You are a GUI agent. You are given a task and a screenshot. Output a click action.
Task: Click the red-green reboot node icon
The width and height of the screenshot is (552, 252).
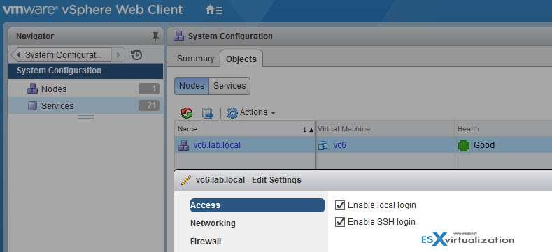[187, 113]
